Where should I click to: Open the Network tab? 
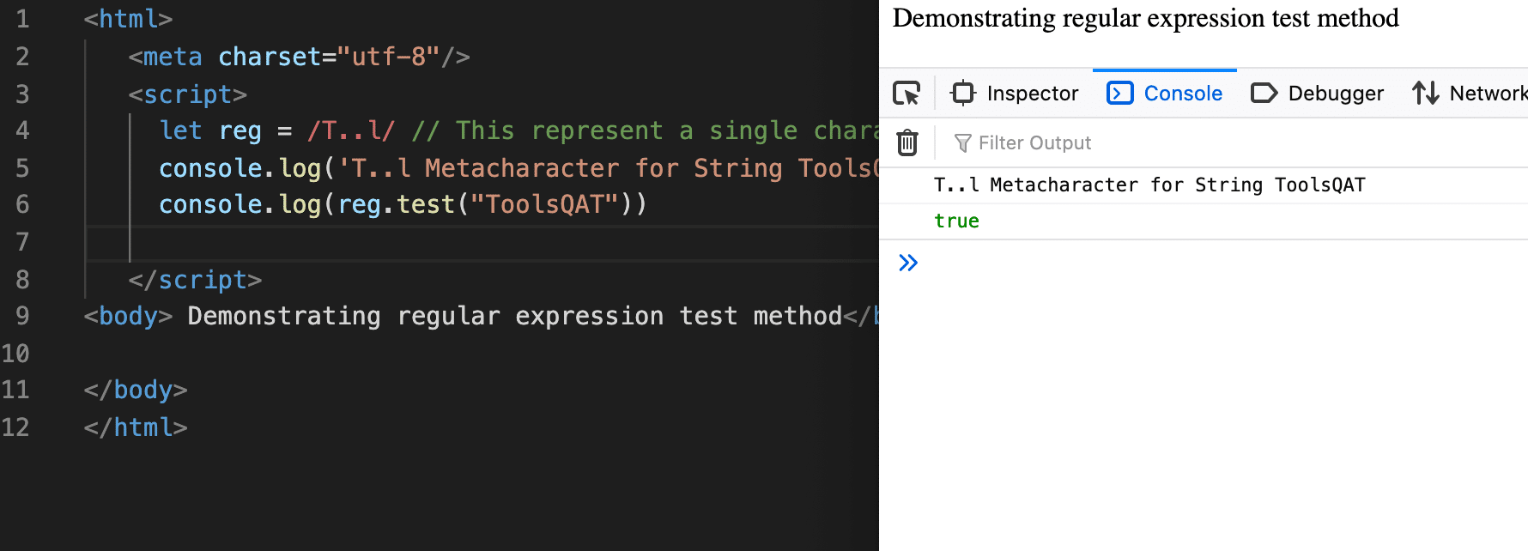[1470, 93]
